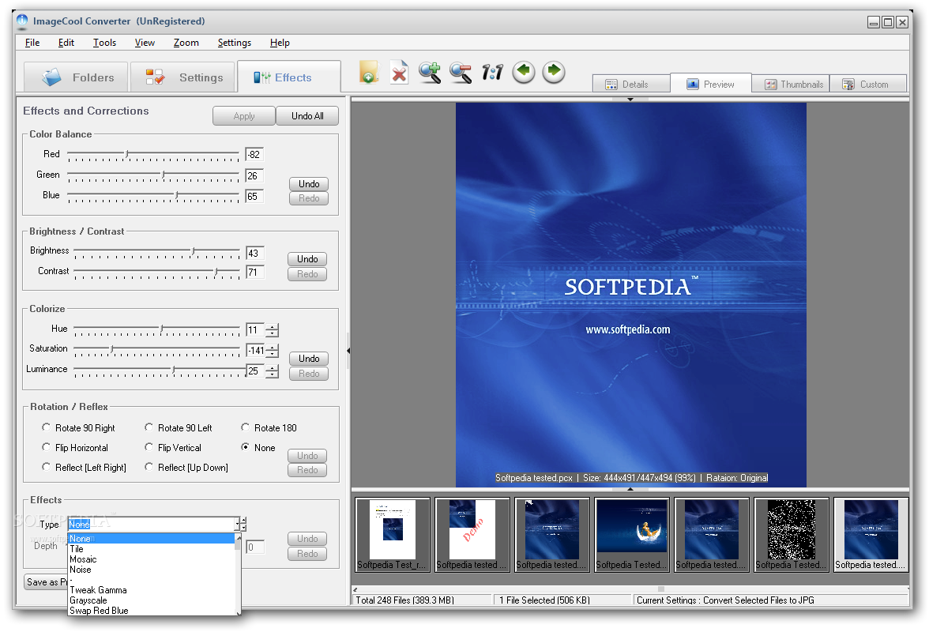929x632 pixels.
Task: Choose the Flip Vertical radio button
Action: (173, 448)
